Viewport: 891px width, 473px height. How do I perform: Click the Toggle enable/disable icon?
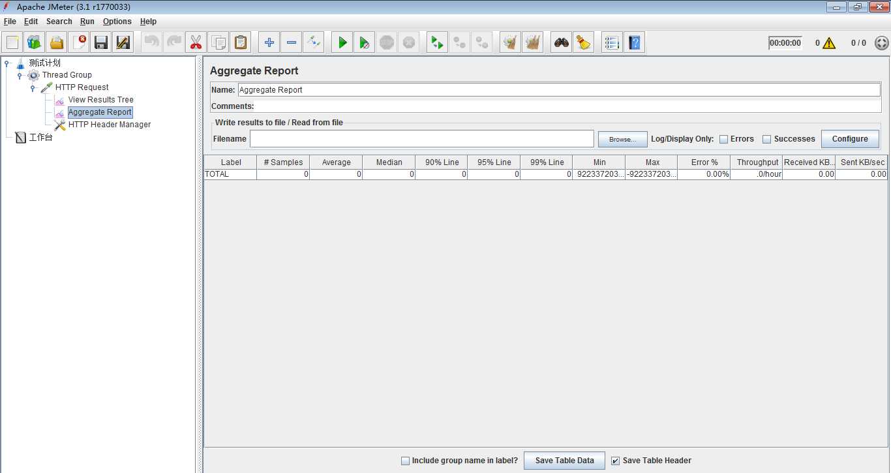(314, 43)
